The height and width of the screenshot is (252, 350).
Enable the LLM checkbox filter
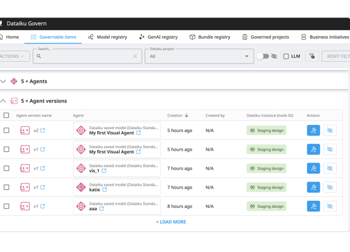pyautogui.click(x=286, y=56)
